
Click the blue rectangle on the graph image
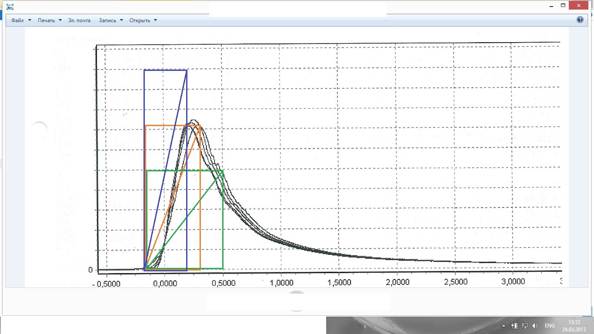pyautogui.click(x=166, y=170)
